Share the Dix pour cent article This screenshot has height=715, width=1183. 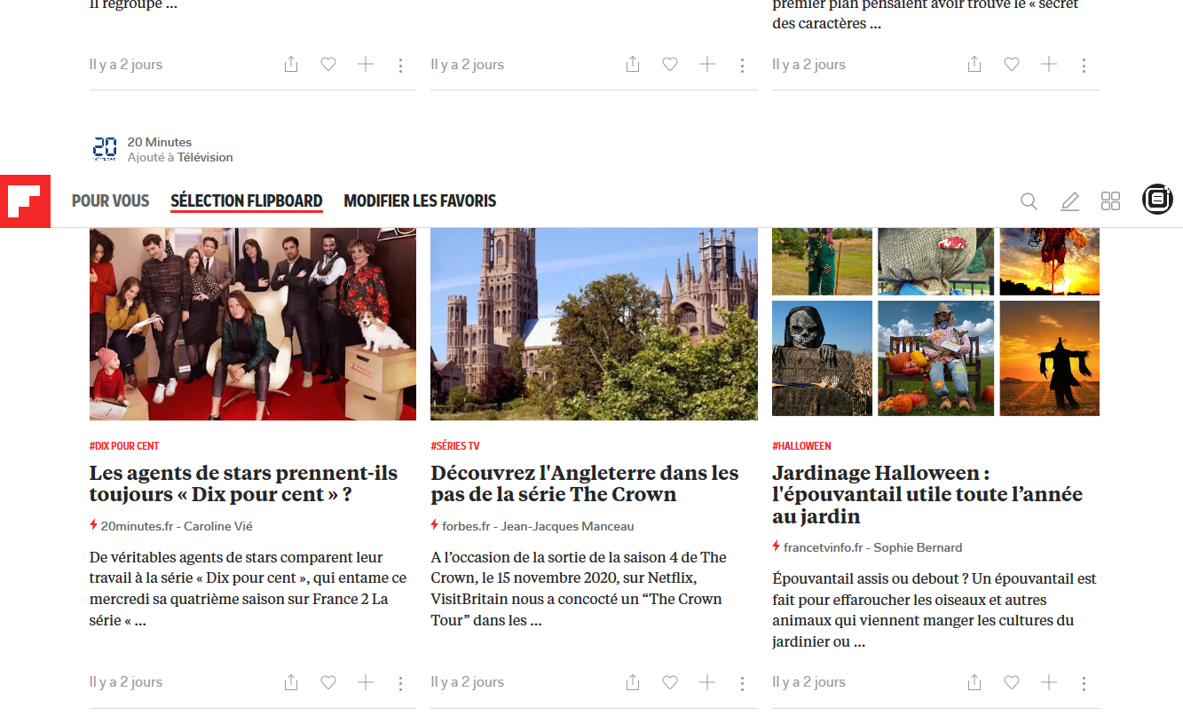coord(291,682)
